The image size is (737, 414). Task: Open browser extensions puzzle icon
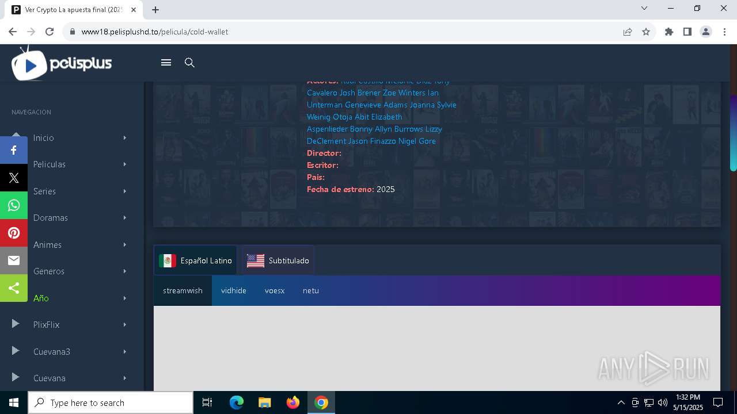click(669, 32)
